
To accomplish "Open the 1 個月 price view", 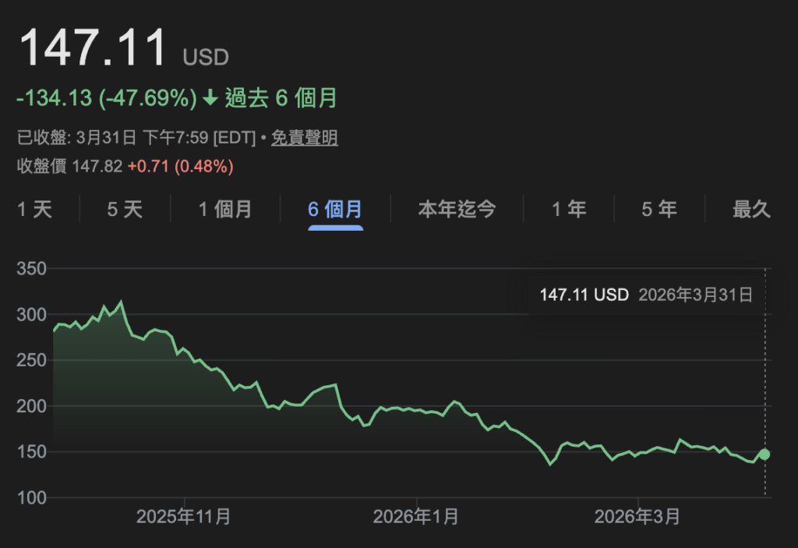I will [226, 209].
